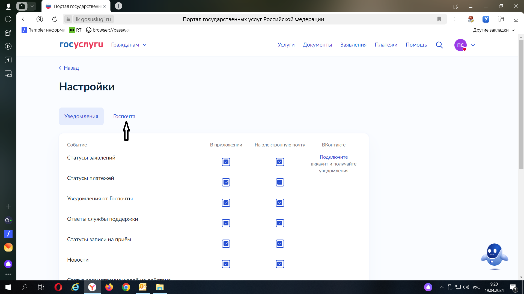Uncheck Статусы заявлений in-app notification checkbox

tap(226, 162)
